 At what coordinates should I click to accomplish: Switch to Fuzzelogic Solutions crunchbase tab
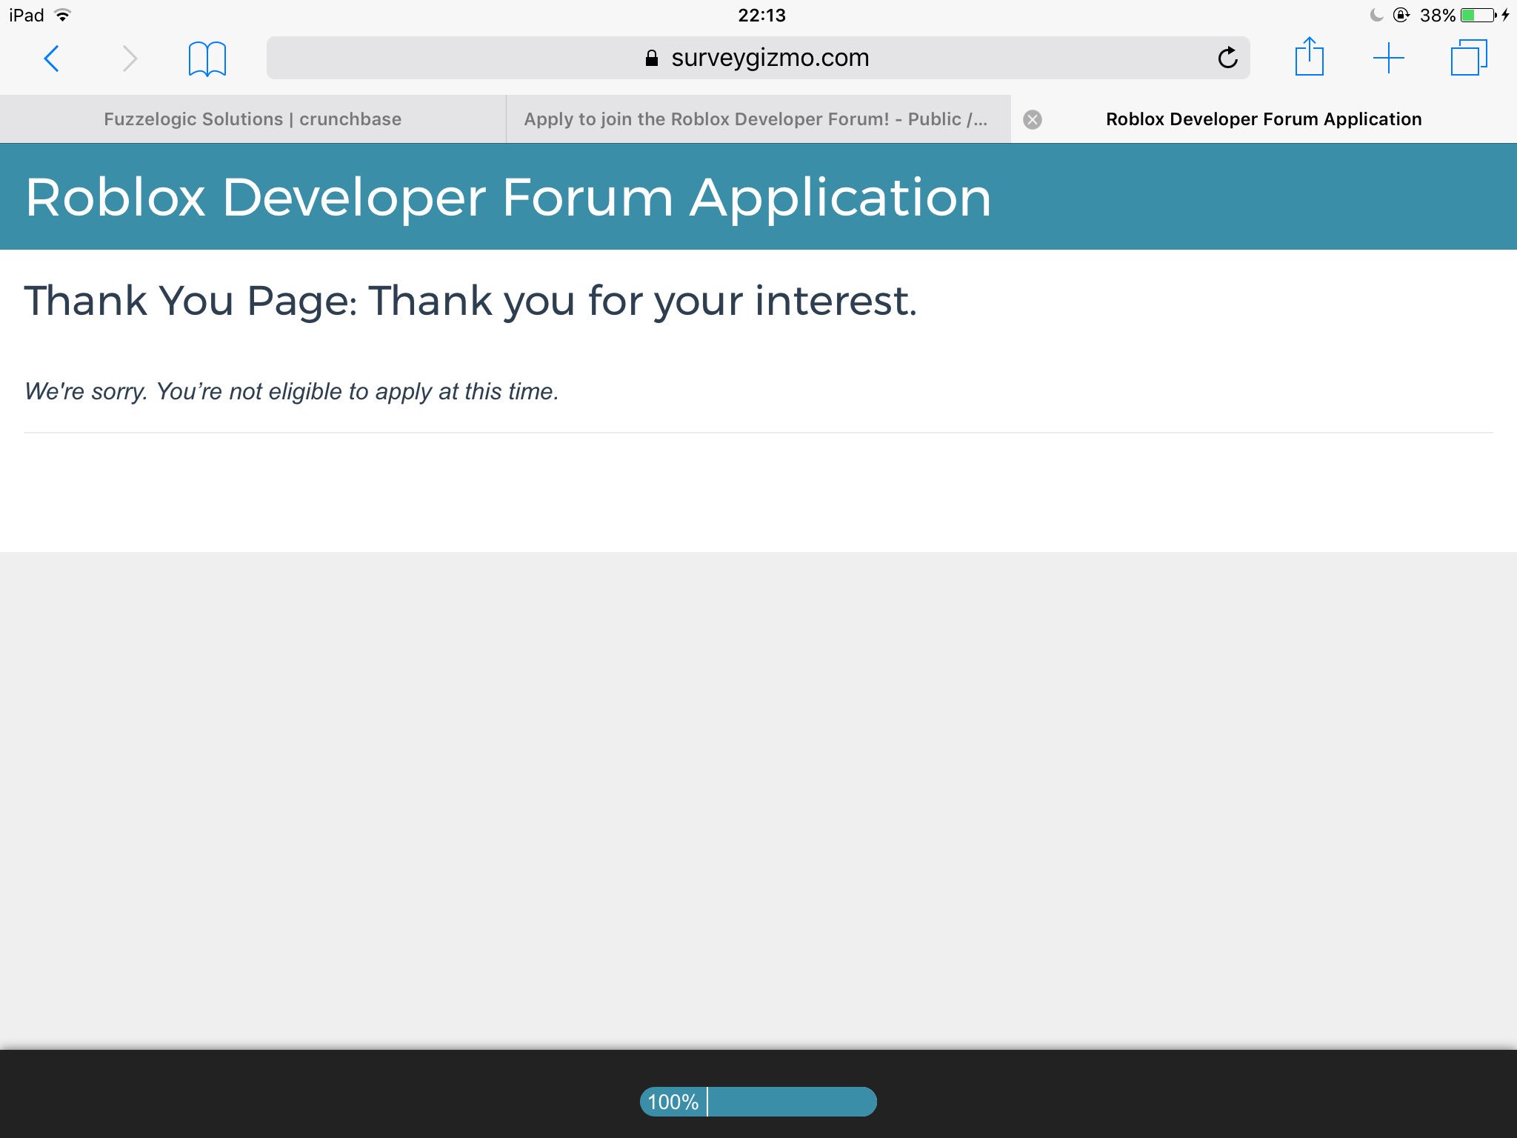coord(253,119)
